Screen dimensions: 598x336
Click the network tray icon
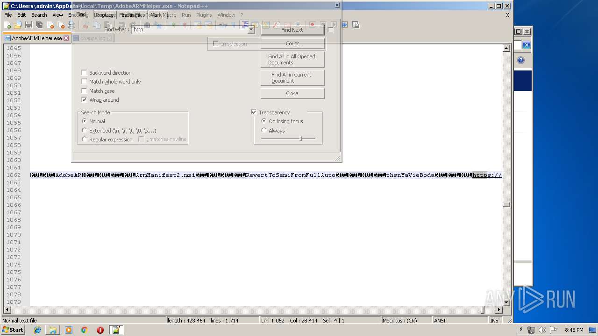pos(531,330)
